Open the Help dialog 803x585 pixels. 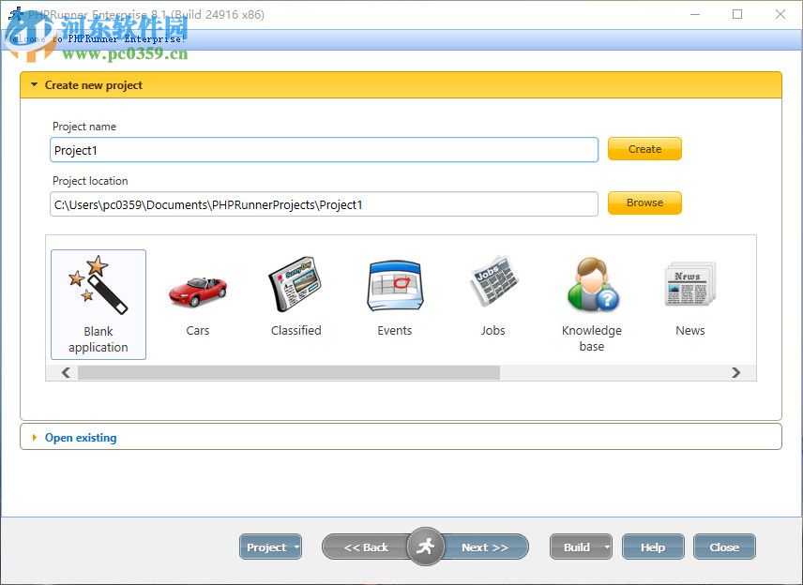[653, 547]
